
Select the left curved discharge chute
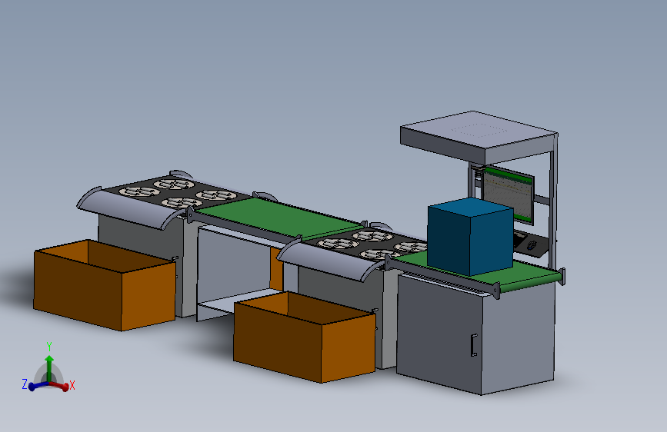[131, 209]
